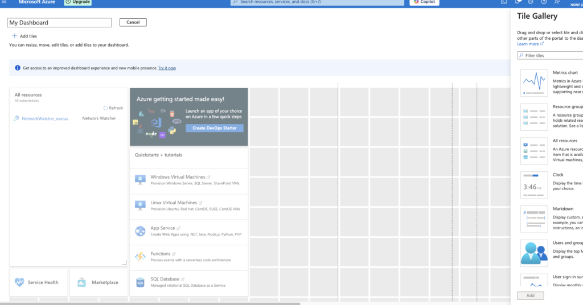
Task: Click the Marketplace shopping bag icon
Action: point(81,282)
